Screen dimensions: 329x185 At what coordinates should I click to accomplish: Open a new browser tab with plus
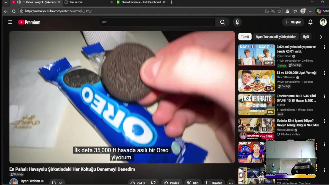(172, 2)
